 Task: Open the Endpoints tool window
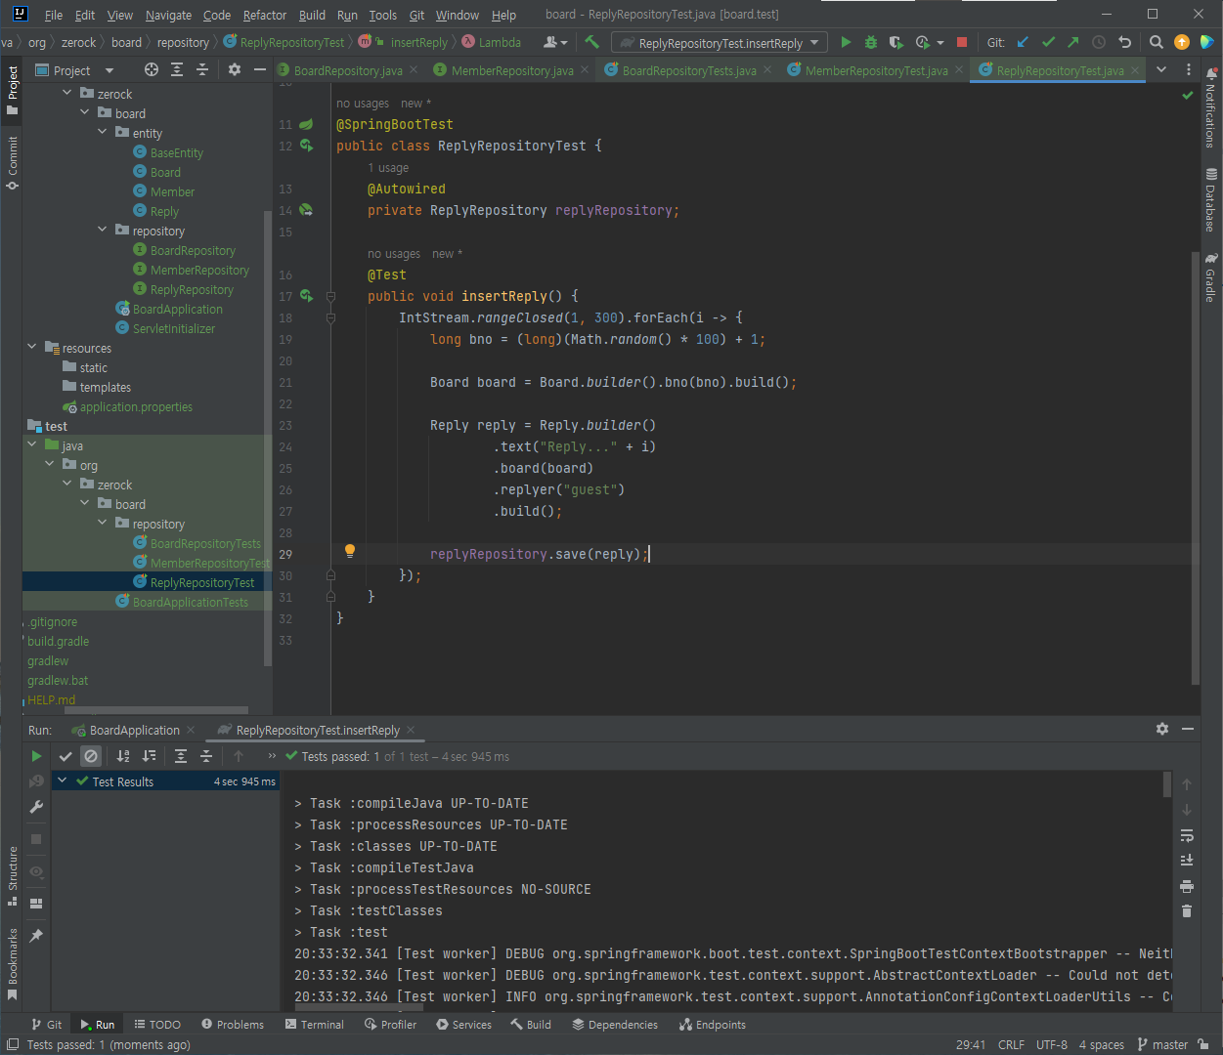713,1025
